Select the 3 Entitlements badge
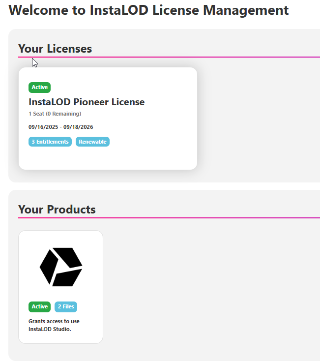 pos(50,142)
